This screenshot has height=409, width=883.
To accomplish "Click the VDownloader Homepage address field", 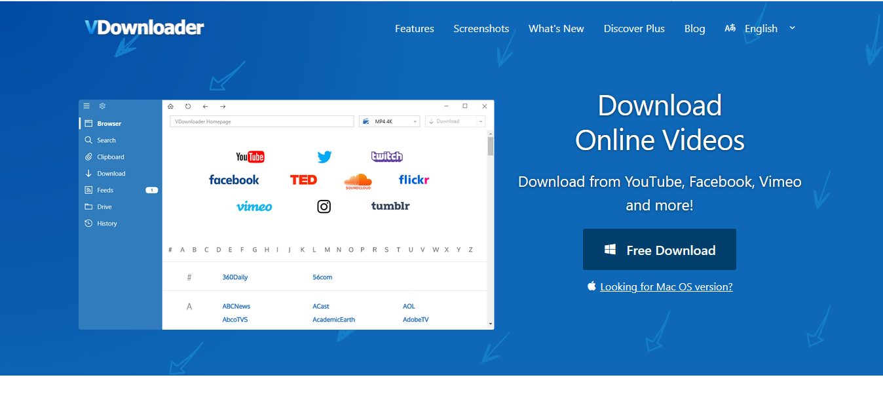I will coord(262,121).
